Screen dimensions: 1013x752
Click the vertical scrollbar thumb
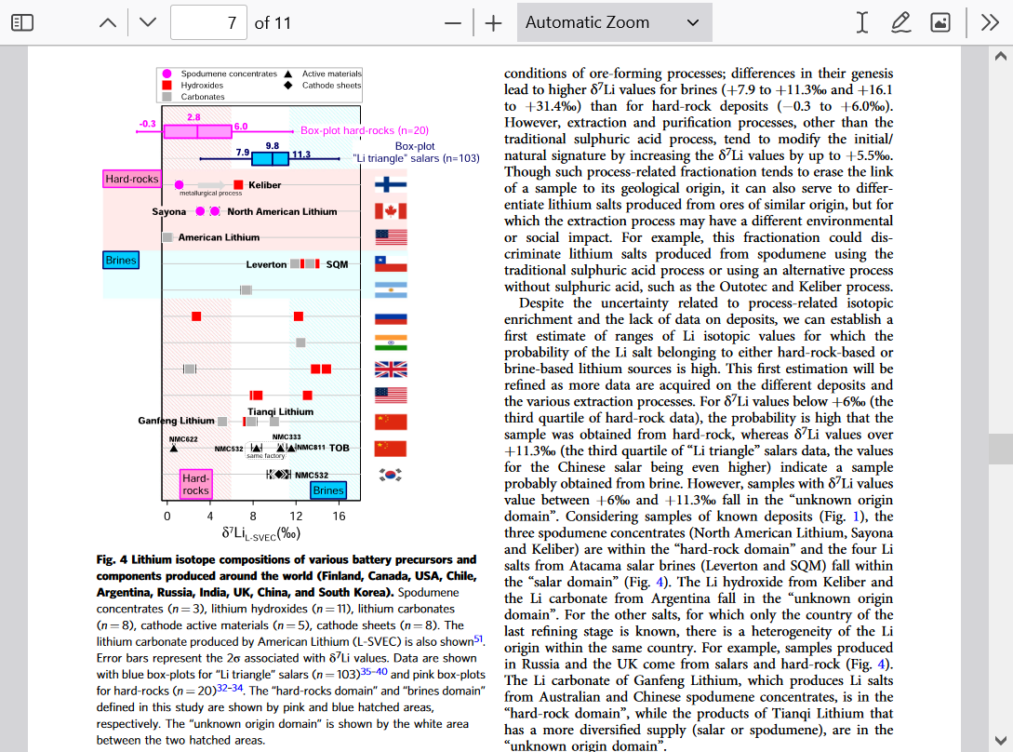1001,449
